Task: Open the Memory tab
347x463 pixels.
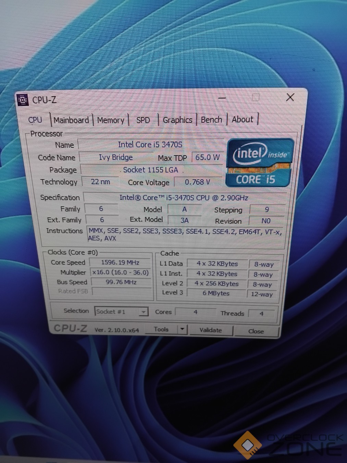Action: coord(111,120)
